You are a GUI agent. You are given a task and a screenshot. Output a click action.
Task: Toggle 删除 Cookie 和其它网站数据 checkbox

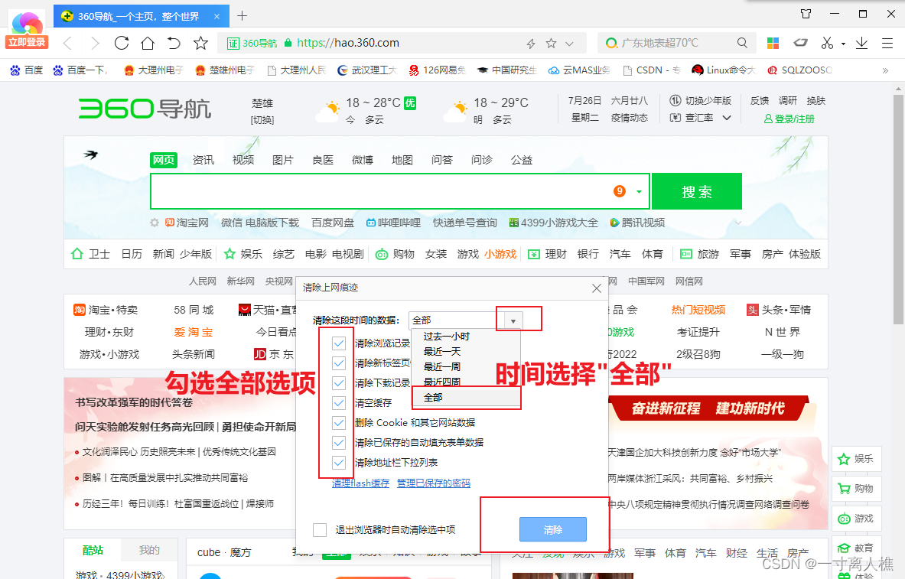(x=339, y=422)
